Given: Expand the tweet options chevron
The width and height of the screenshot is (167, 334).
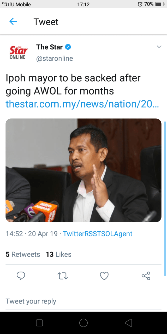Looking at the screenshot, I should 159,47.
